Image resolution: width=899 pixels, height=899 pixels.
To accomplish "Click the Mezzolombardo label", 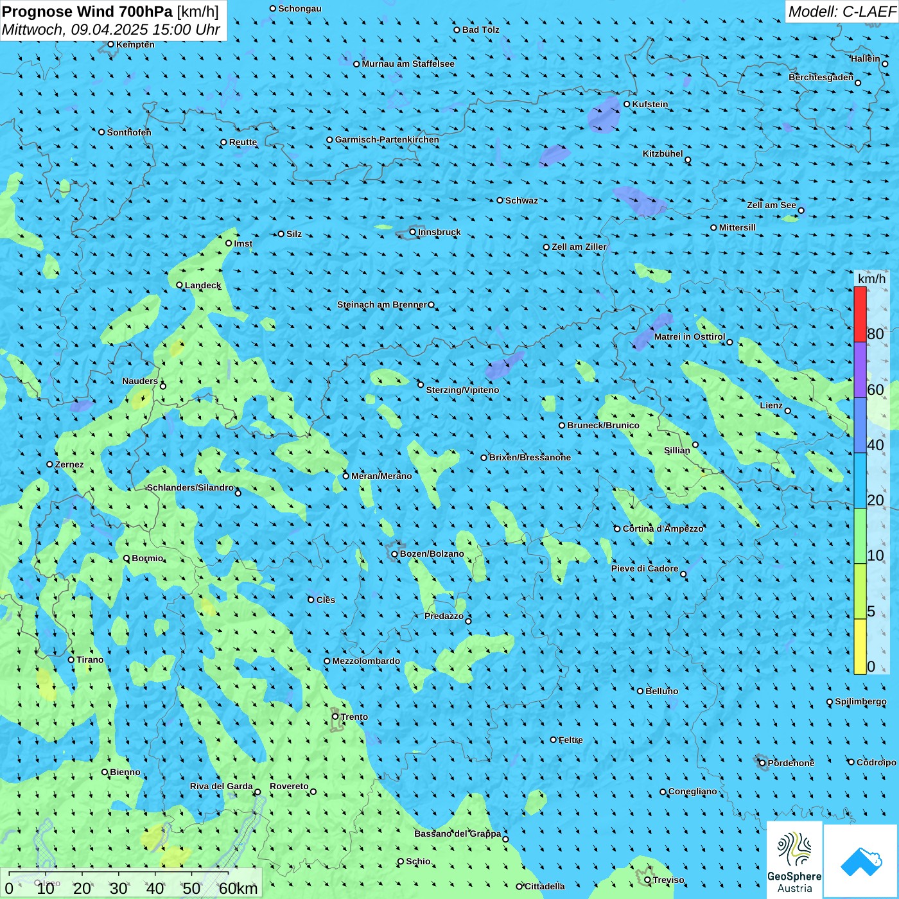I will pos(366,661).
